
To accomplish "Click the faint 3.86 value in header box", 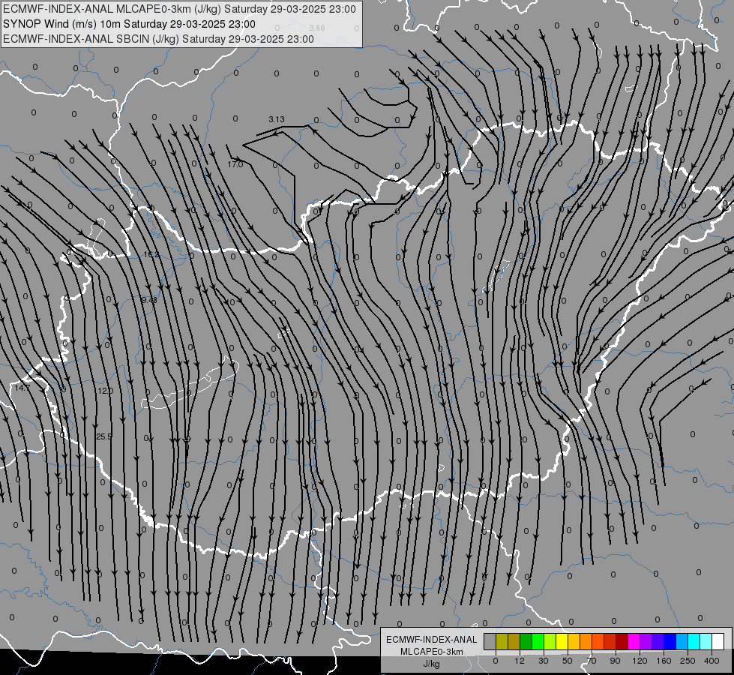I will pos(317,28).
